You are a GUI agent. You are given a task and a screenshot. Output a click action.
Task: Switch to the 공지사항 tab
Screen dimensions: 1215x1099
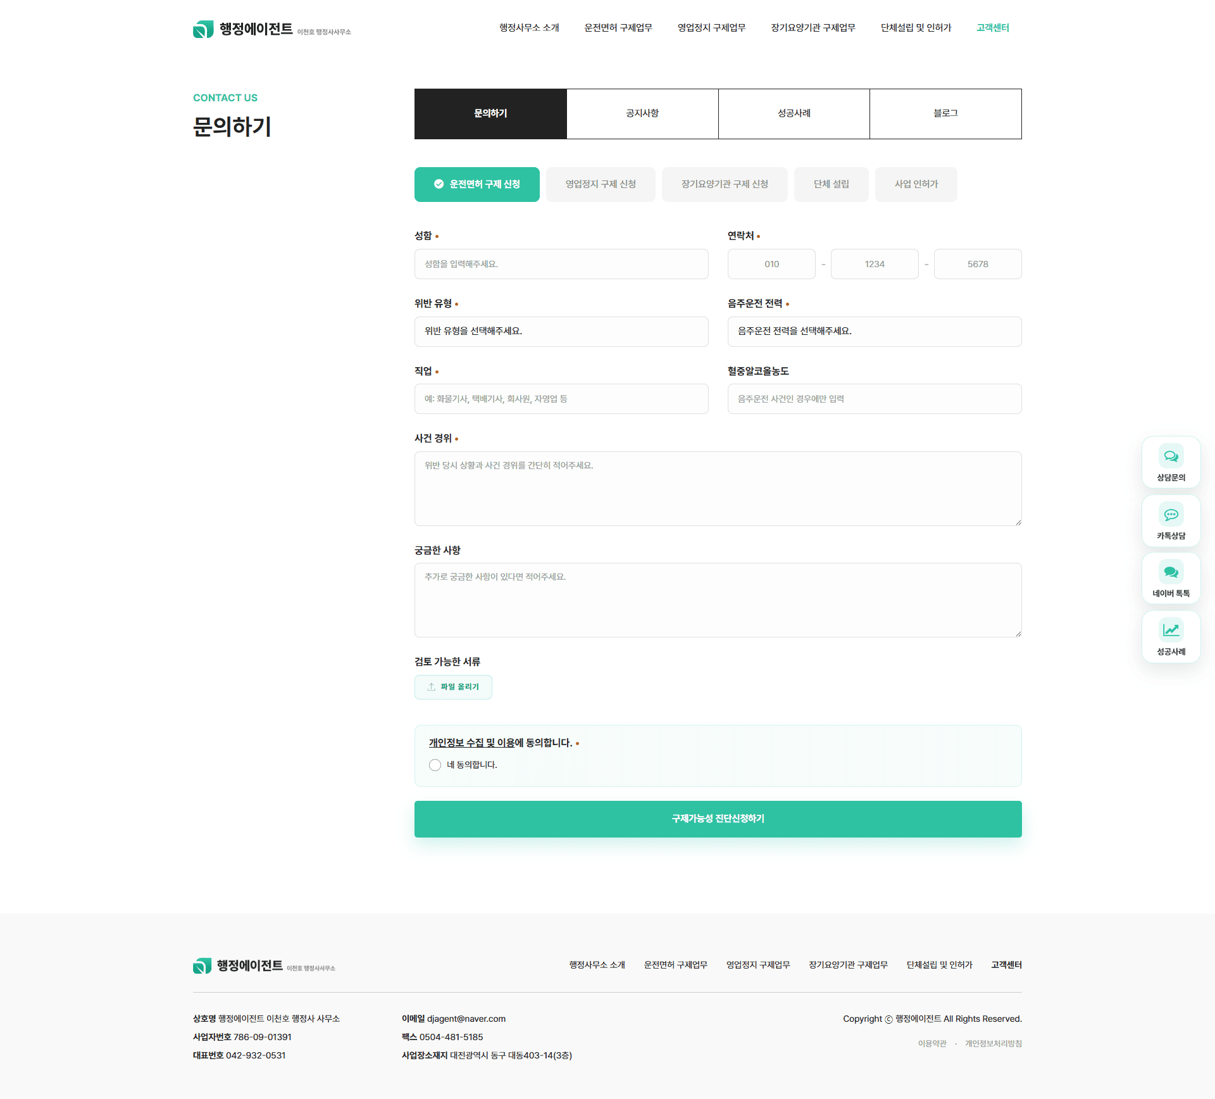click(642, 113)
